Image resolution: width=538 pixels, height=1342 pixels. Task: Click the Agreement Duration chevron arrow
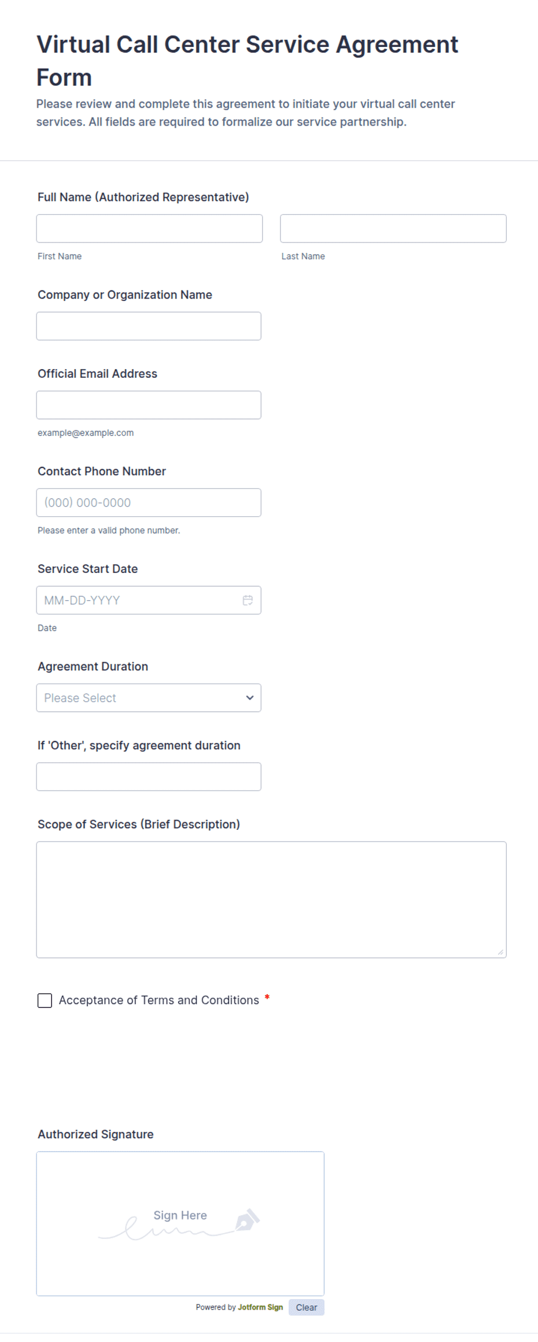249,698
